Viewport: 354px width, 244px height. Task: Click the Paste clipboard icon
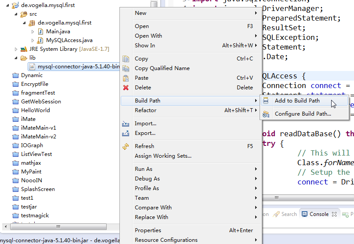click(x=126, y=78)
